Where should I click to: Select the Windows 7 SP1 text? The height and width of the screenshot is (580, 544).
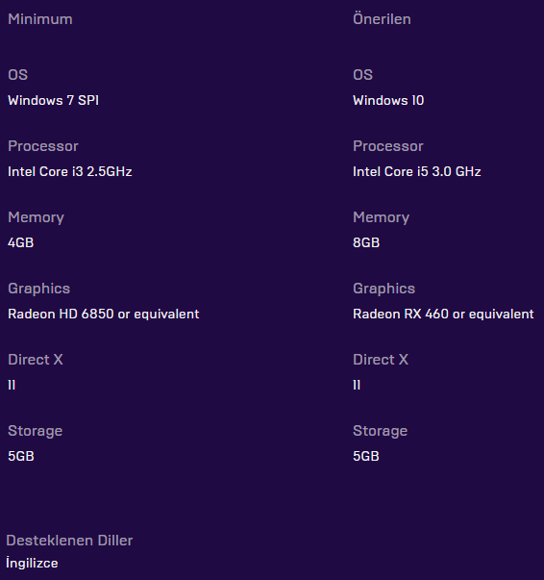(x=53, y=100)
